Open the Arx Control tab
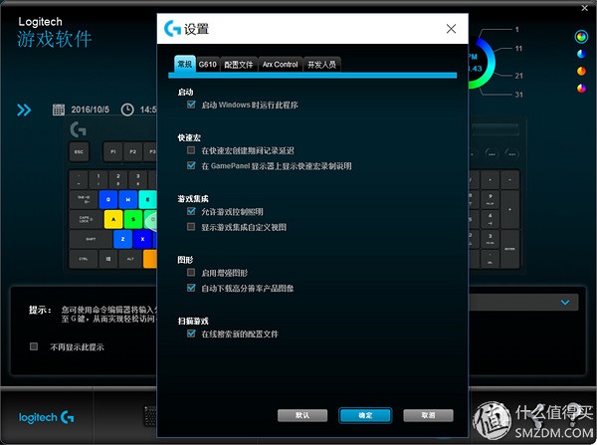Image resolution: width=597 pixels, height=445 pixels. pos(280,65)
